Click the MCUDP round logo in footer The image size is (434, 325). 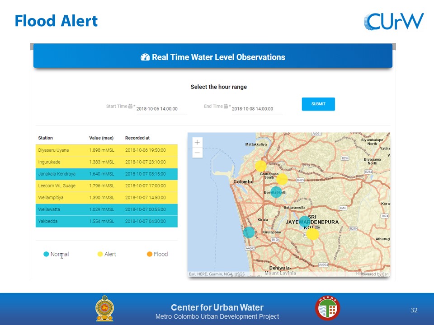[328, 308]
